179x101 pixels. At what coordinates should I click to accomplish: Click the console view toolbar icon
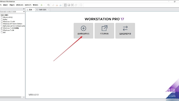[81, 5]
